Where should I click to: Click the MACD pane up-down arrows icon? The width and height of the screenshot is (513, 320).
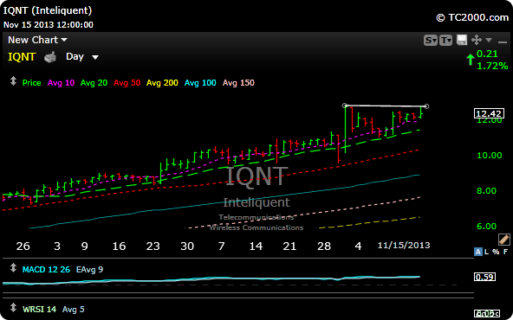coord(13,268)
